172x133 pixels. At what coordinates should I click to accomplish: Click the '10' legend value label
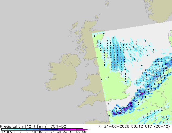pyautogui.click(x=34, y=132)
